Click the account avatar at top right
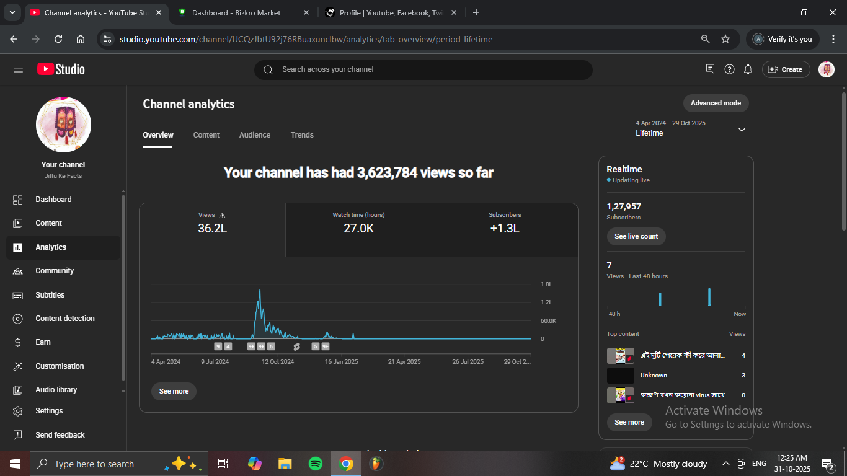 826,69
